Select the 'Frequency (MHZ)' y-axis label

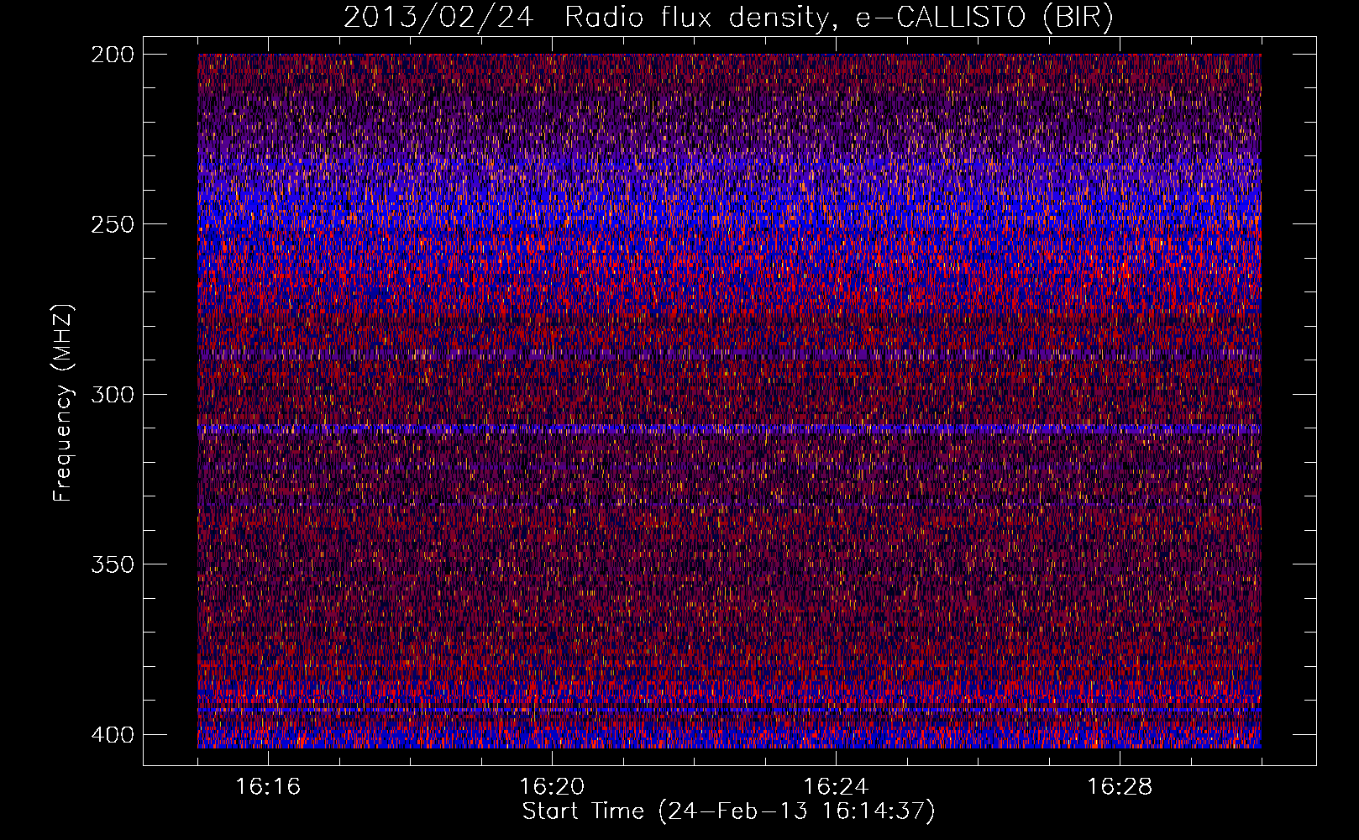tap(63, 403)
